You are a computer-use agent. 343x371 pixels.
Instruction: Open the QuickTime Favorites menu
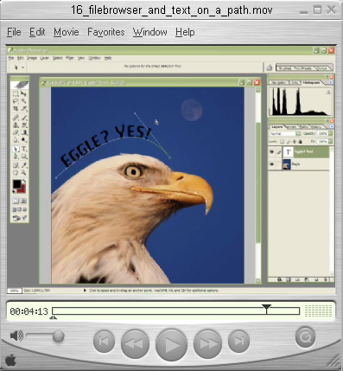106,32
